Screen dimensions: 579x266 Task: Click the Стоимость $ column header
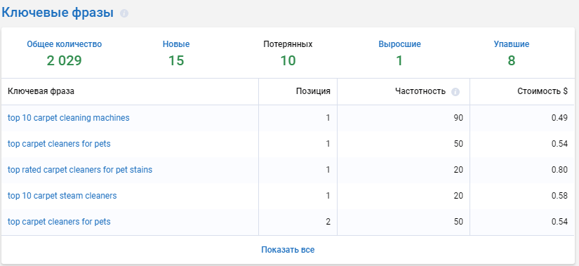[543, 92]
